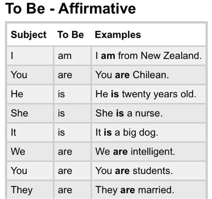Select the "Examples" column header
This screenshot has height=199, width=212.
(118, 35)
